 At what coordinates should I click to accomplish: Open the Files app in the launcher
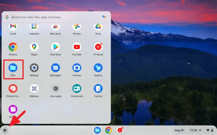tap(13, 68)
